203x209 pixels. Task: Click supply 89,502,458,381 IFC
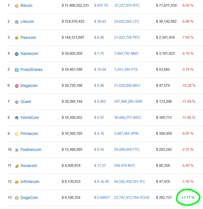click(x=130, y=182)
